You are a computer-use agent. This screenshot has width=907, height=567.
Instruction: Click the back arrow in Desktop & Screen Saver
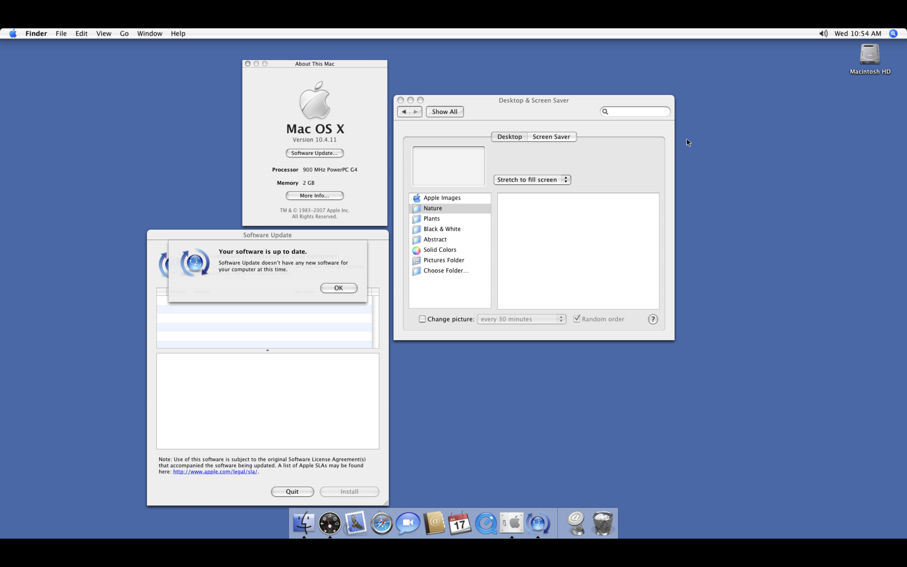click(404, 111)
